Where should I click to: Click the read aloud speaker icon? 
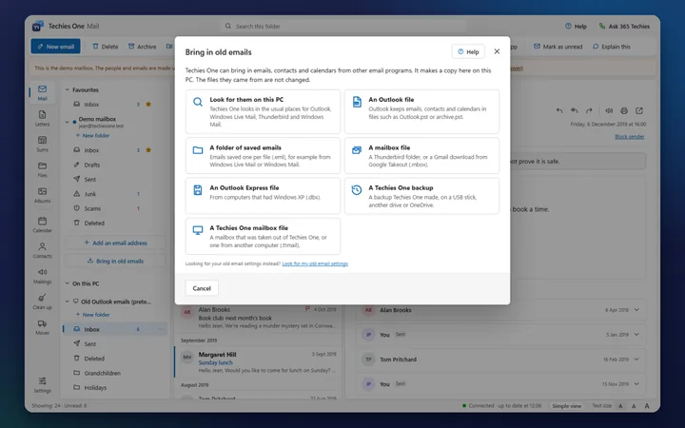609,110
